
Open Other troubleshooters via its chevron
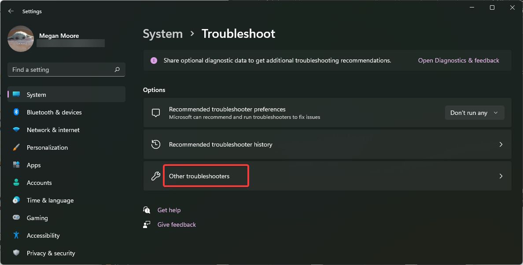point(501,176)
